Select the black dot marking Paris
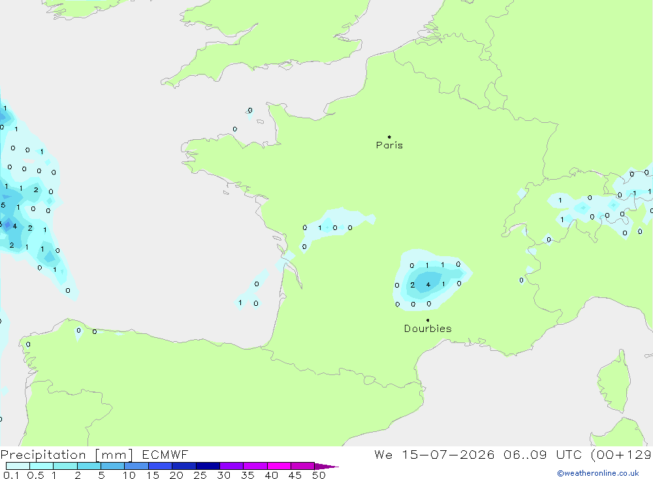653x479 pixels. click(x=389, y=137)
